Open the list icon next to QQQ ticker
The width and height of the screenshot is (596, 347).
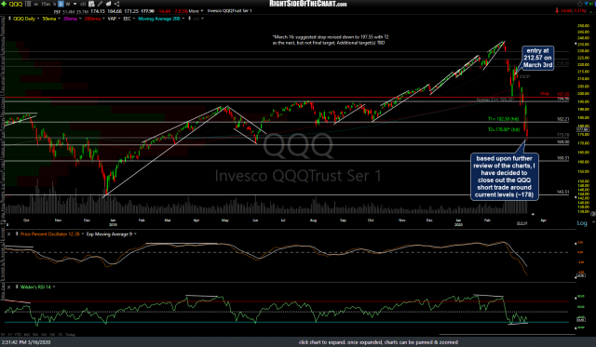coord(28,4)
